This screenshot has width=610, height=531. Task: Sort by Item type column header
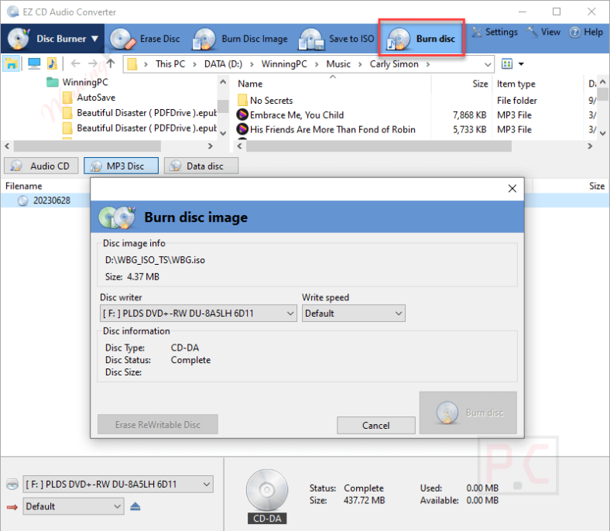516,84
